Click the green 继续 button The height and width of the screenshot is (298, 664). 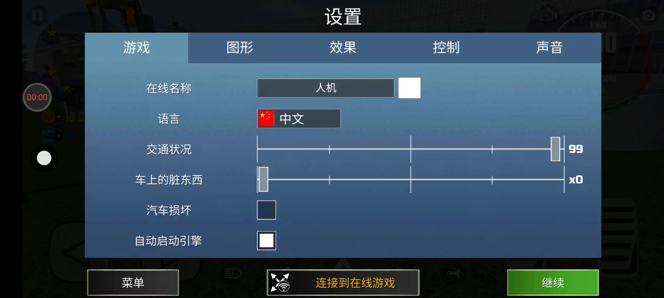coord(553,283)
